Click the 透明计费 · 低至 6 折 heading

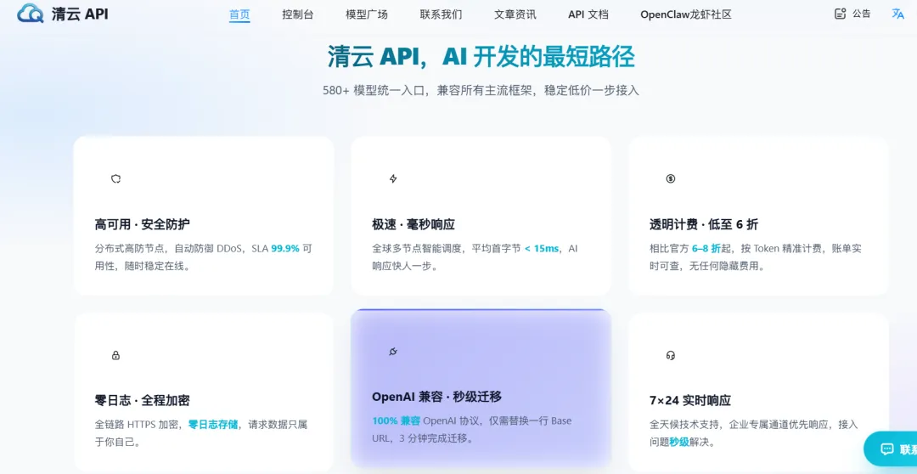click(704, 224)
